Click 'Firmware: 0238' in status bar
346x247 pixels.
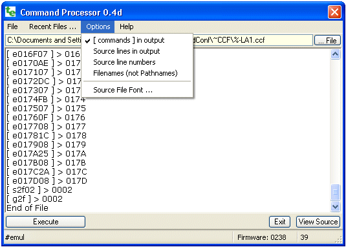tap(262, 237)
